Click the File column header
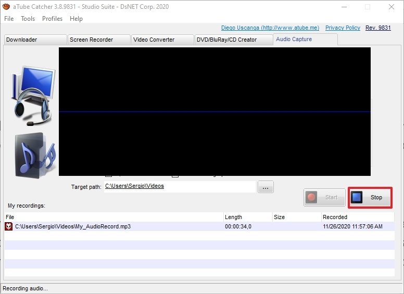This screenshot has height=294, width=404. [113, 217]
